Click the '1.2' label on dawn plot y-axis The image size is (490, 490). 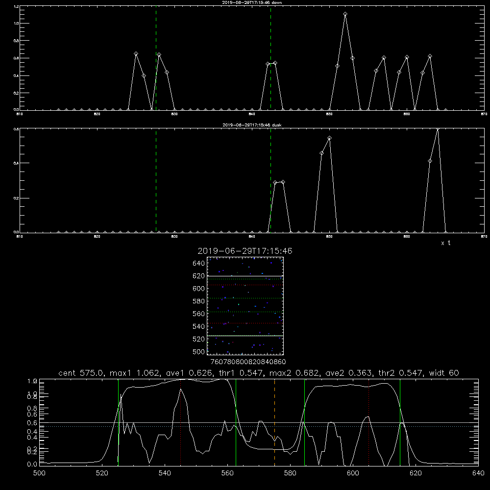(16, 6)
